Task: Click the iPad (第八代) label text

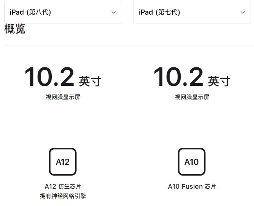Action: tap(30, 12)
